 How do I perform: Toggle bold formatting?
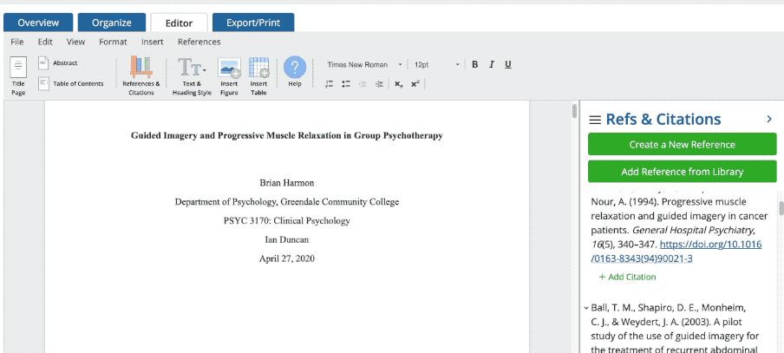pyautogui.click(x=475, y=64)
